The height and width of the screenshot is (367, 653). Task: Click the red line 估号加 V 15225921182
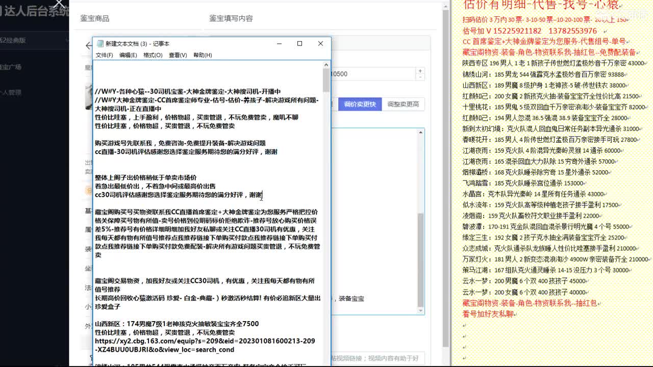pos(530,31)
